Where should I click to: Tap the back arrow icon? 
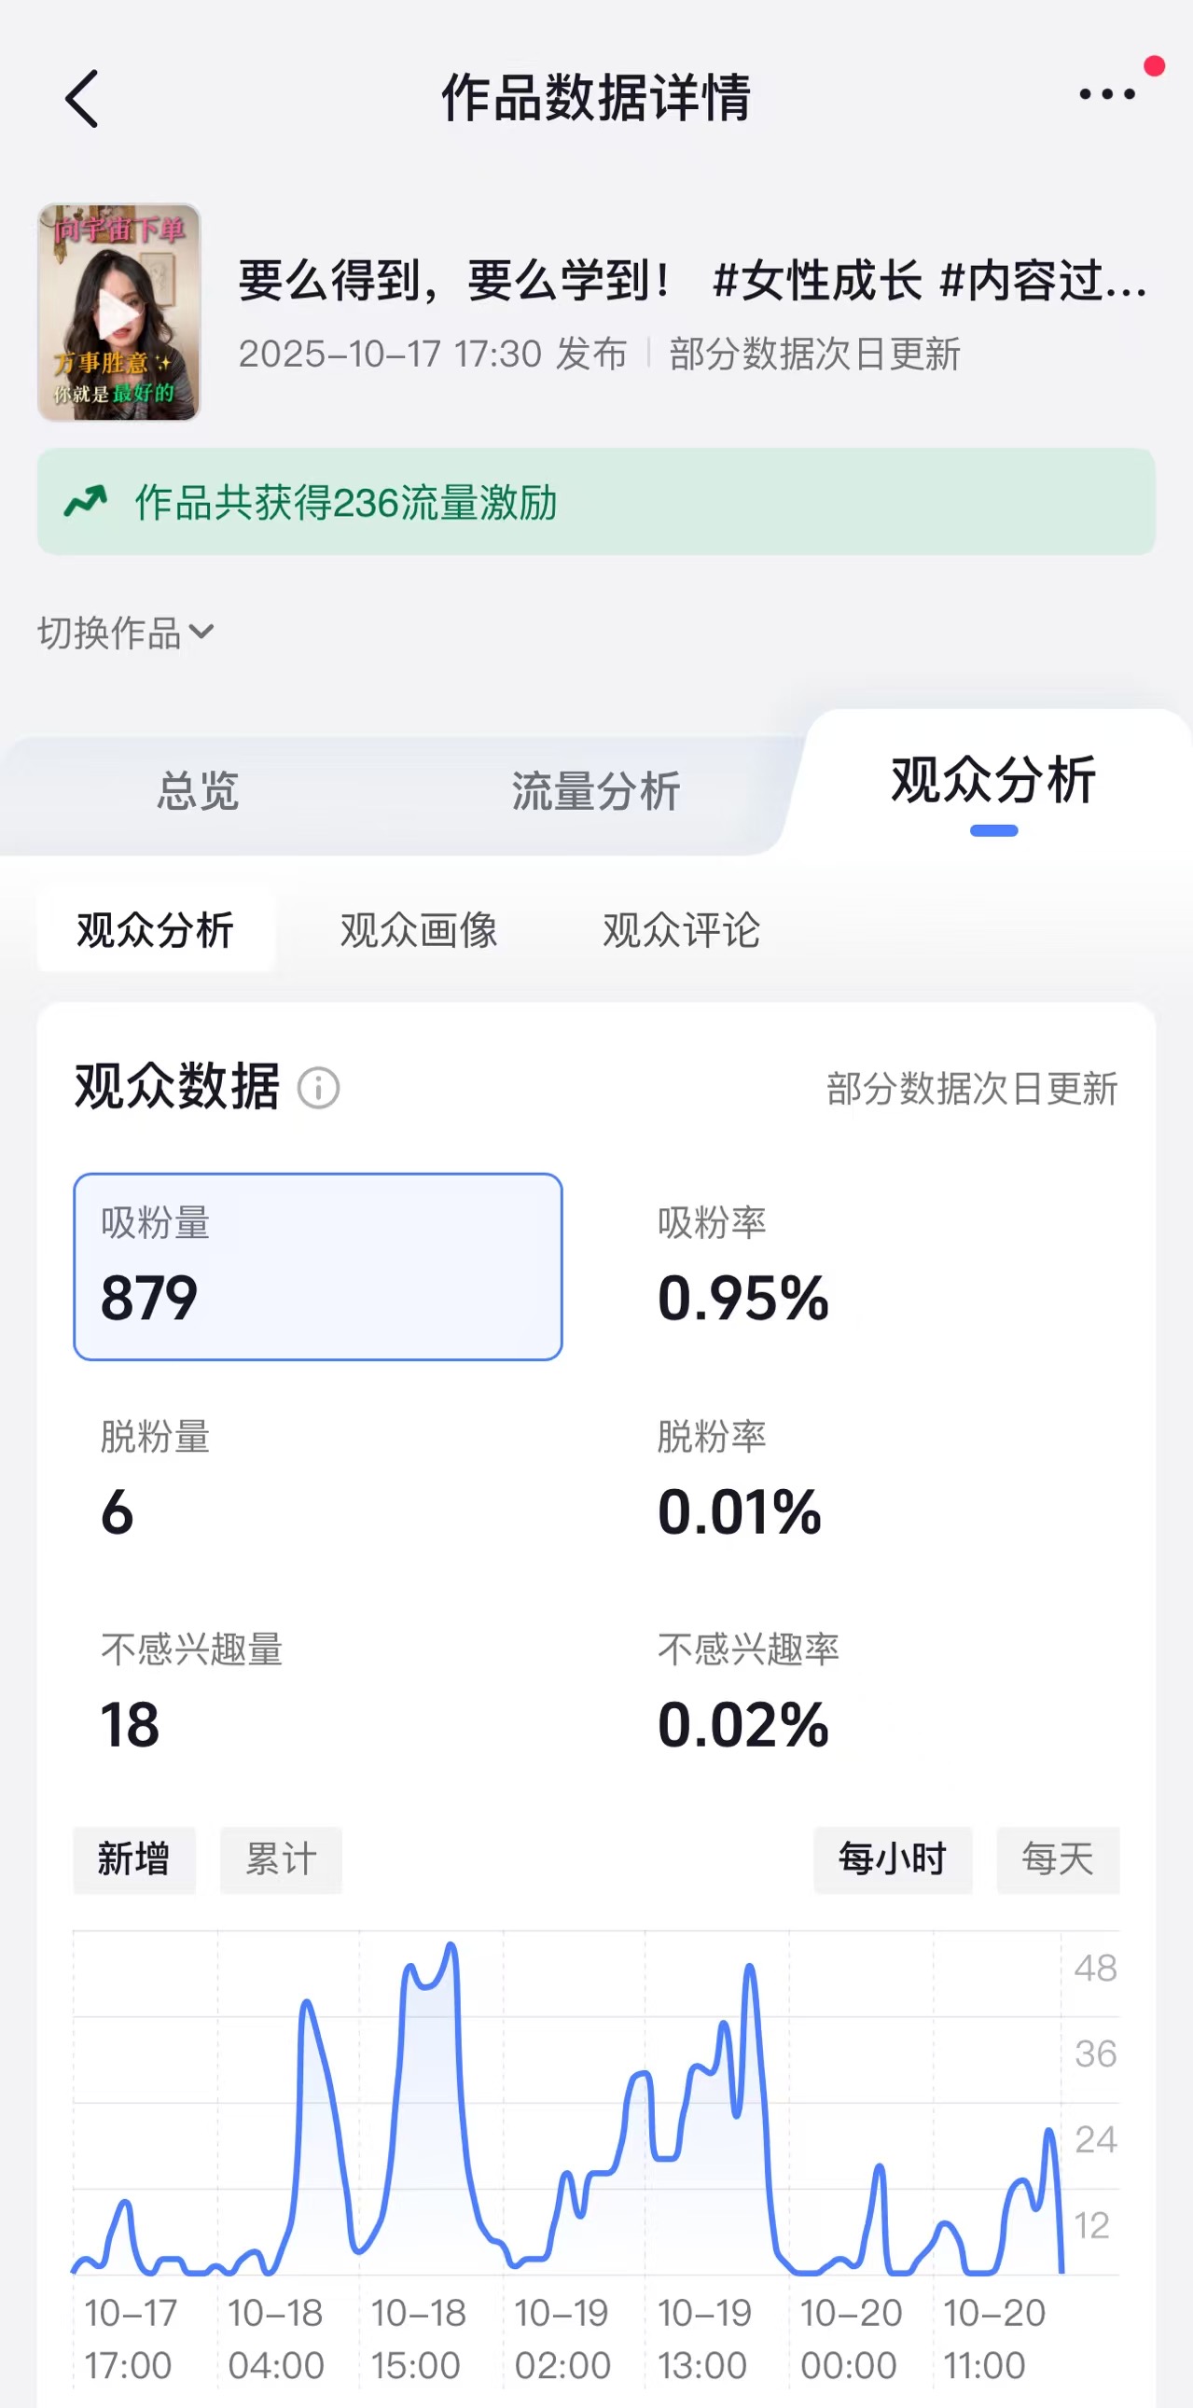click(82, 98)
